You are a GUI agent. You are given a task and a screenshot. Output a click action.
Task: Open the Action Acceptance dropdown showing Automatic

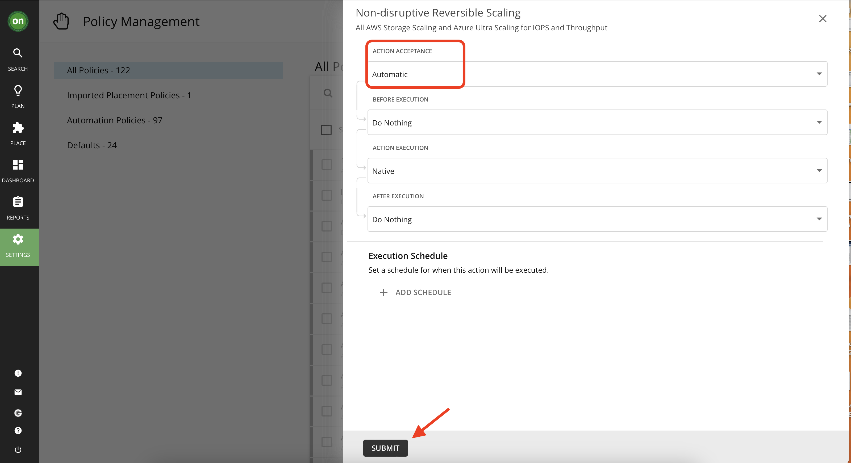tap(597, 74)
